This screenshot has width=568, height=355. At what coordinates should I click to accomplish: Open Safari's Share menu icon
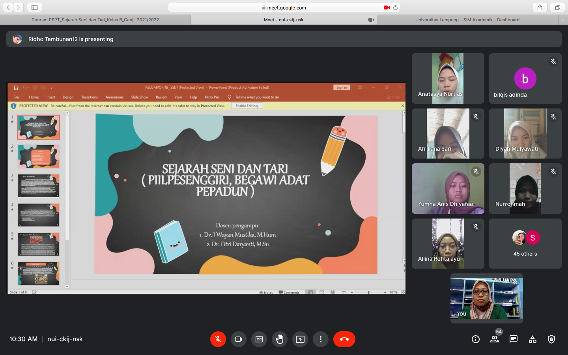click(x=540, y=7)
